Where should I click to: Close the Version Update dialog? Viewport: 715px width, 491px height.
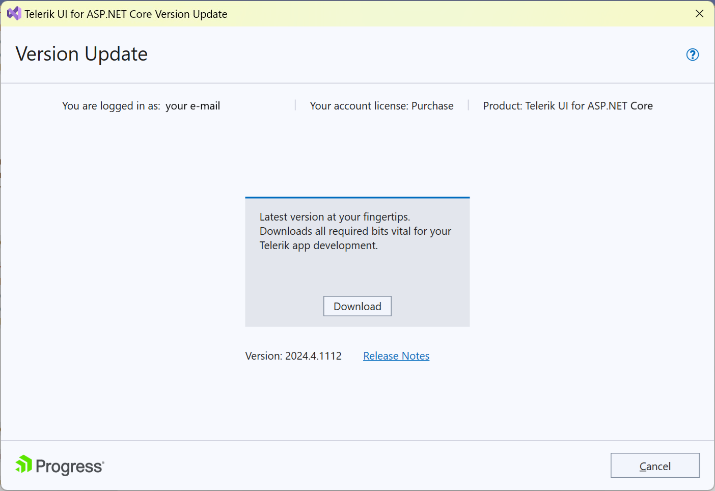pos(700,14)
